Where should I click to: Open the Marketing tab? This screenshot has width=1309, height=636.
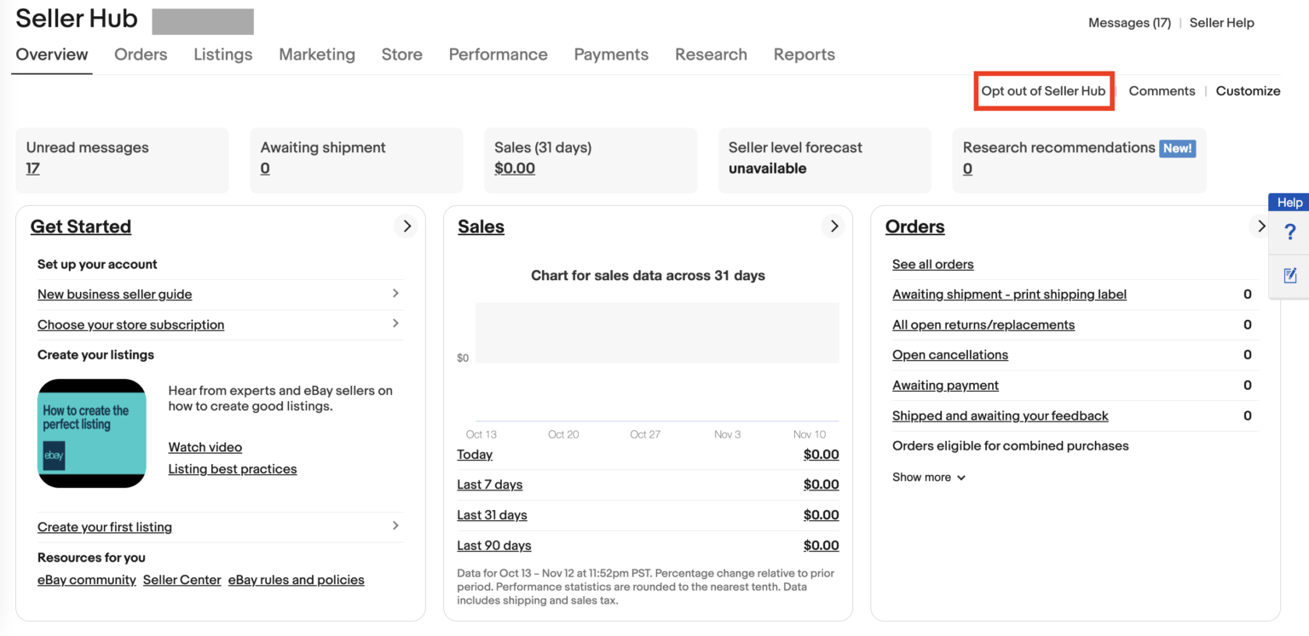[317, 54]
